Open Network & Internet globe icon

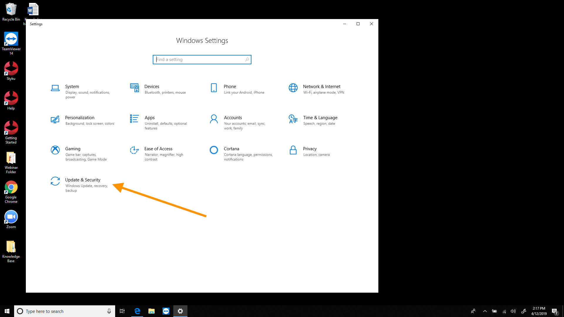(293, 88)
